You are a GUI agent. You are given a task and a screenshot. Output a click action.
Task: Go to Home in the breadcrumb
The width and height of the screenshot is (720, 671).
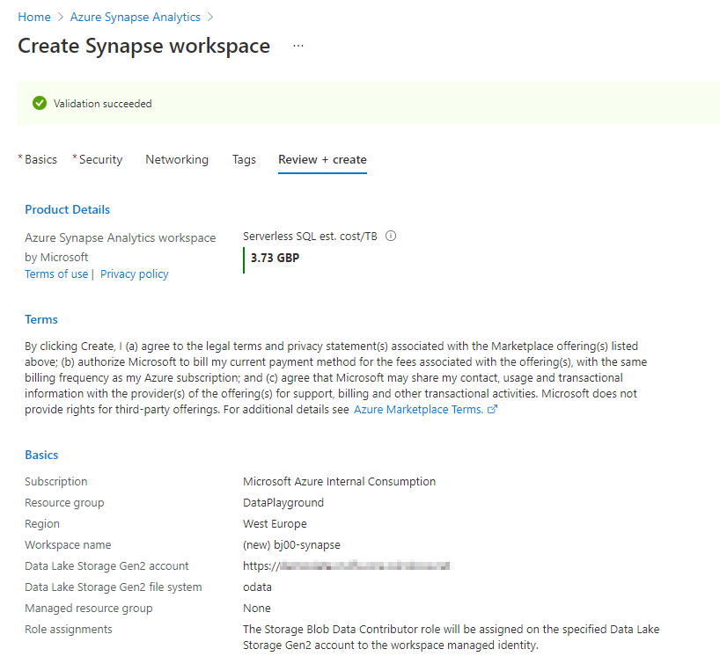tap(34, 17)
